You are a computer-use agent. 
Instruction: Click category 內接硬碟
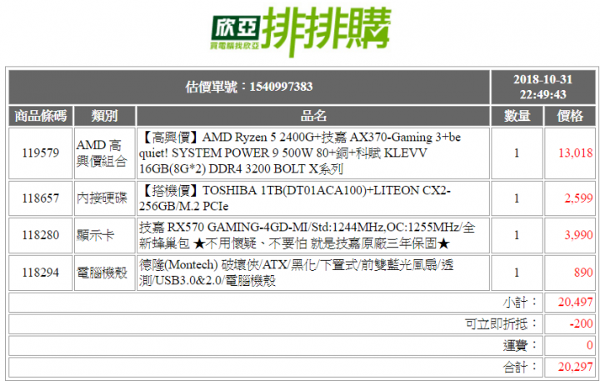[x=102, y=198]
